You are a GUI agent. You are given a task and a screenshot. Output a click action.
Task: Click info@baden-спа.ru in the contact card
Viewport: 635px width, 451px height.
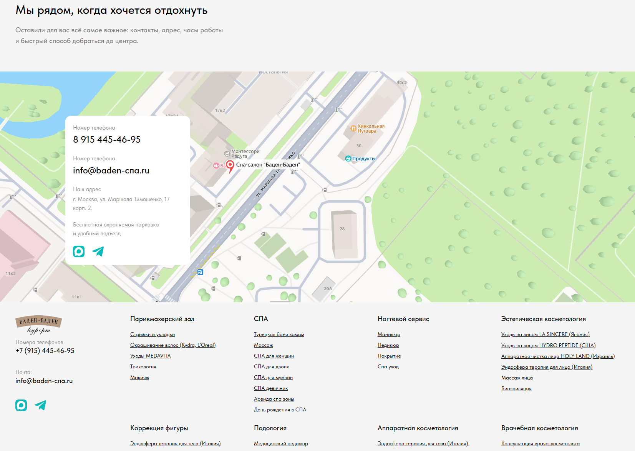(111, 170)
